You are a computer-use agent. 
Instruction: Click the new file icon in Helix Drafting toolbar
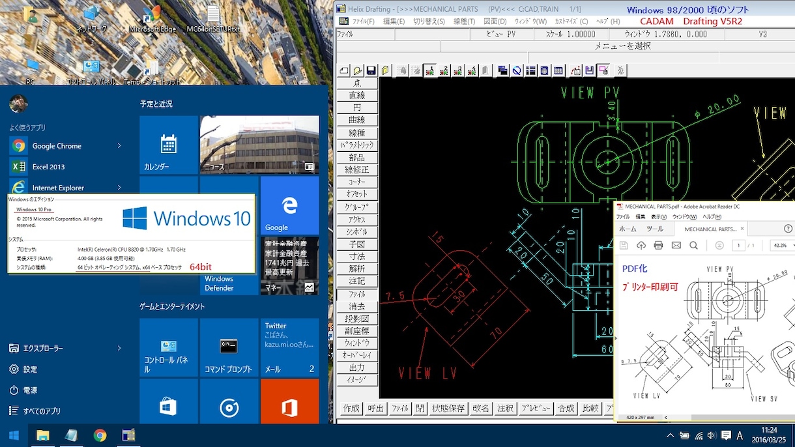(x=344, y=70)
